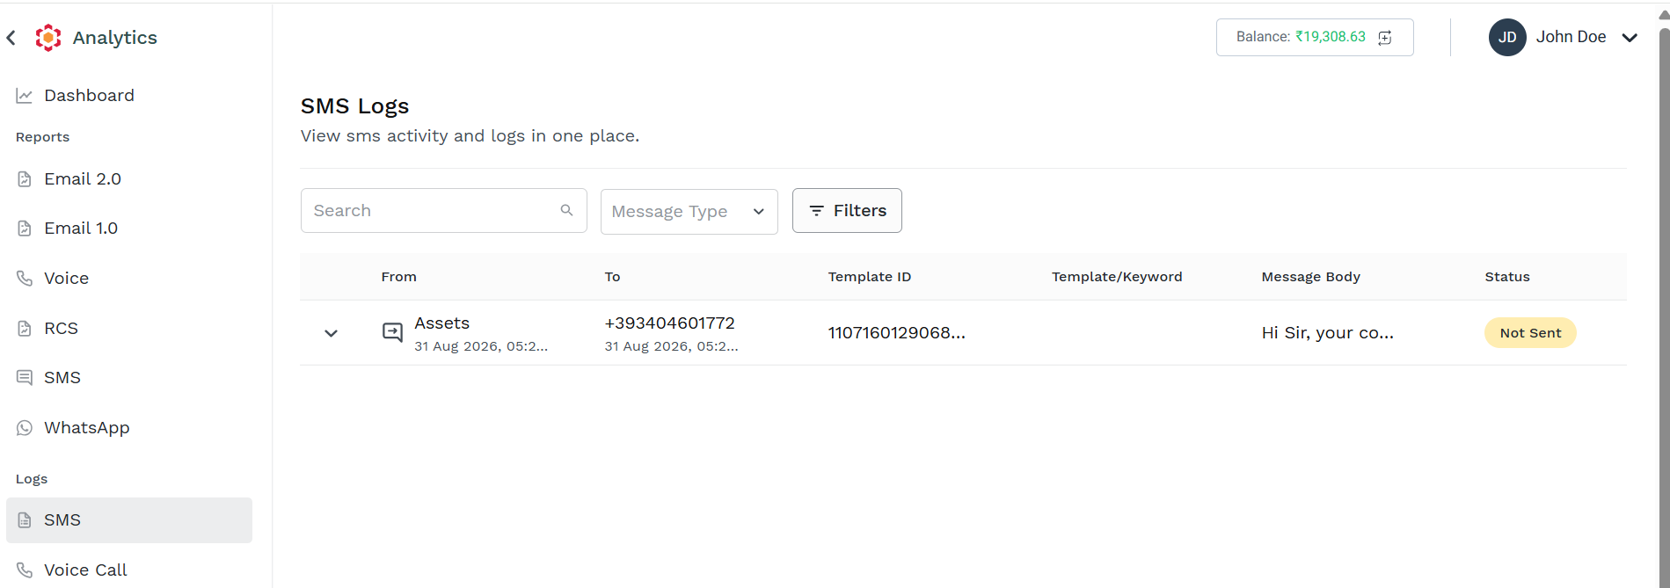Viewport: 1670px width, 588px height.
Task: Click the Not Sent status badge
Action: [x=1530, y=333]
